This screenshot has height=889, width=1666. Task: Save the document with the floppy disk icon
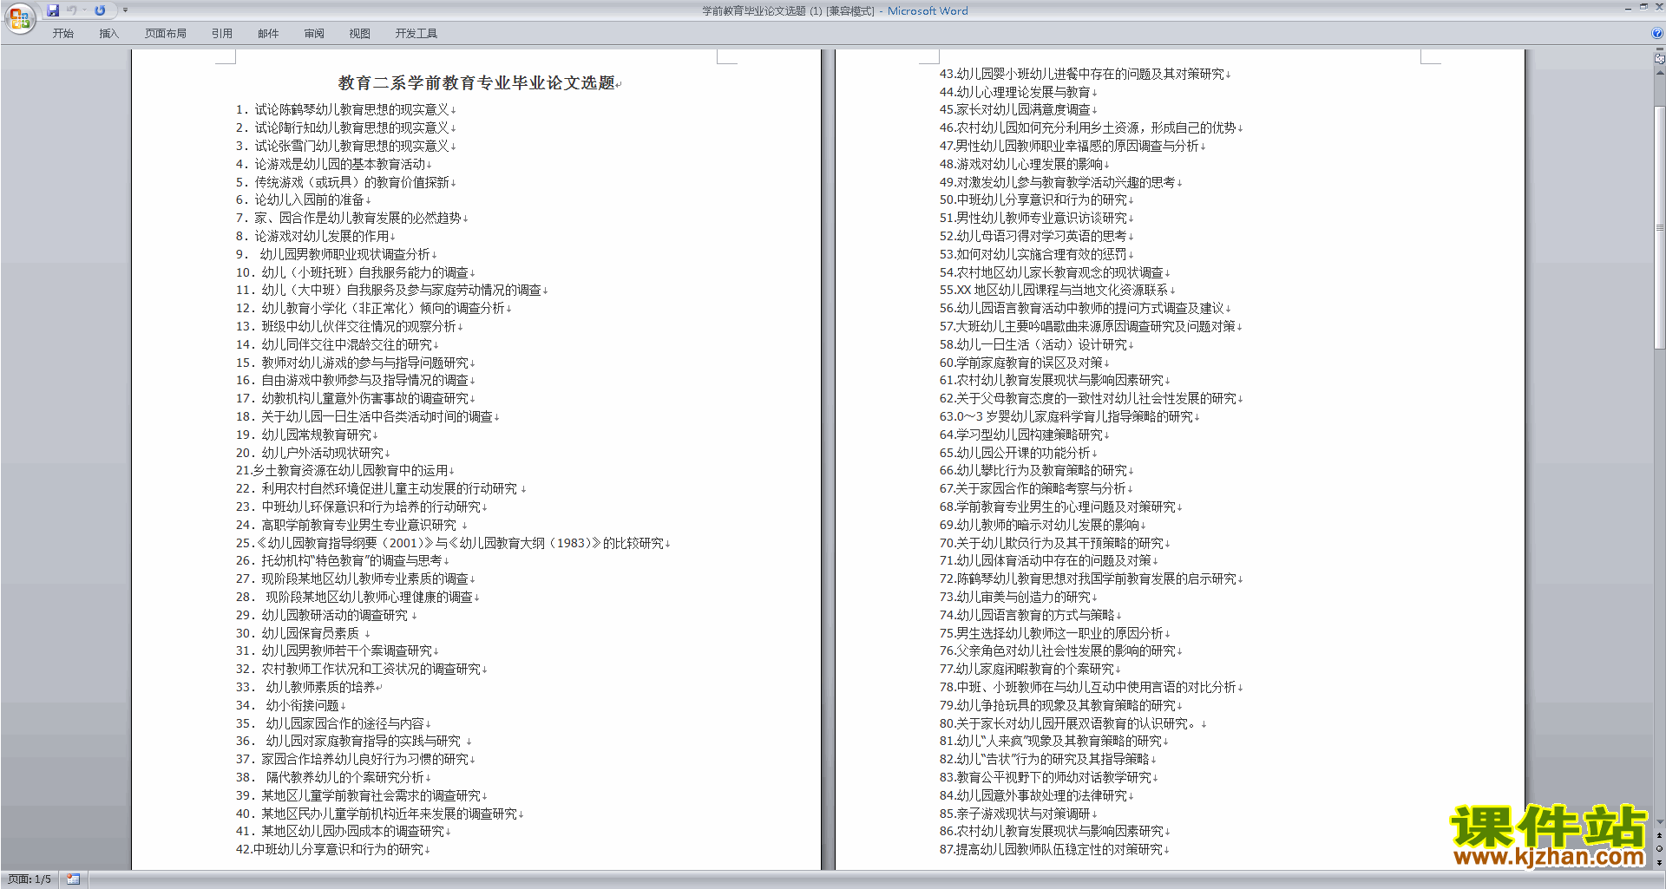53,10
